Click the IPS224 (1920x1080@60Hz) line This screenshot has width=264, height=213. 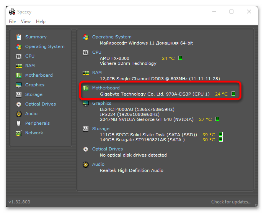[x=130, y=114]
